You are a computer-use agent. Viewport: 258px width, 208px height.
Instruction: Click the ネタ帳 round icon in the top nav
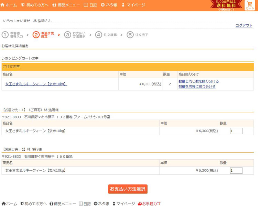pyautogui.click(x=103, y=5)
